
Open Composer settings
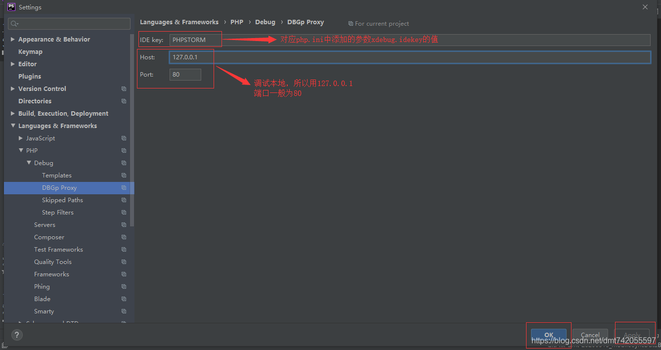(49, 237)
